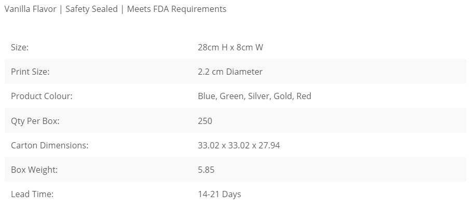The width and height of the screenshot is (472, 221).
Task: Select the Size label
Action: (x=20, y=47)
